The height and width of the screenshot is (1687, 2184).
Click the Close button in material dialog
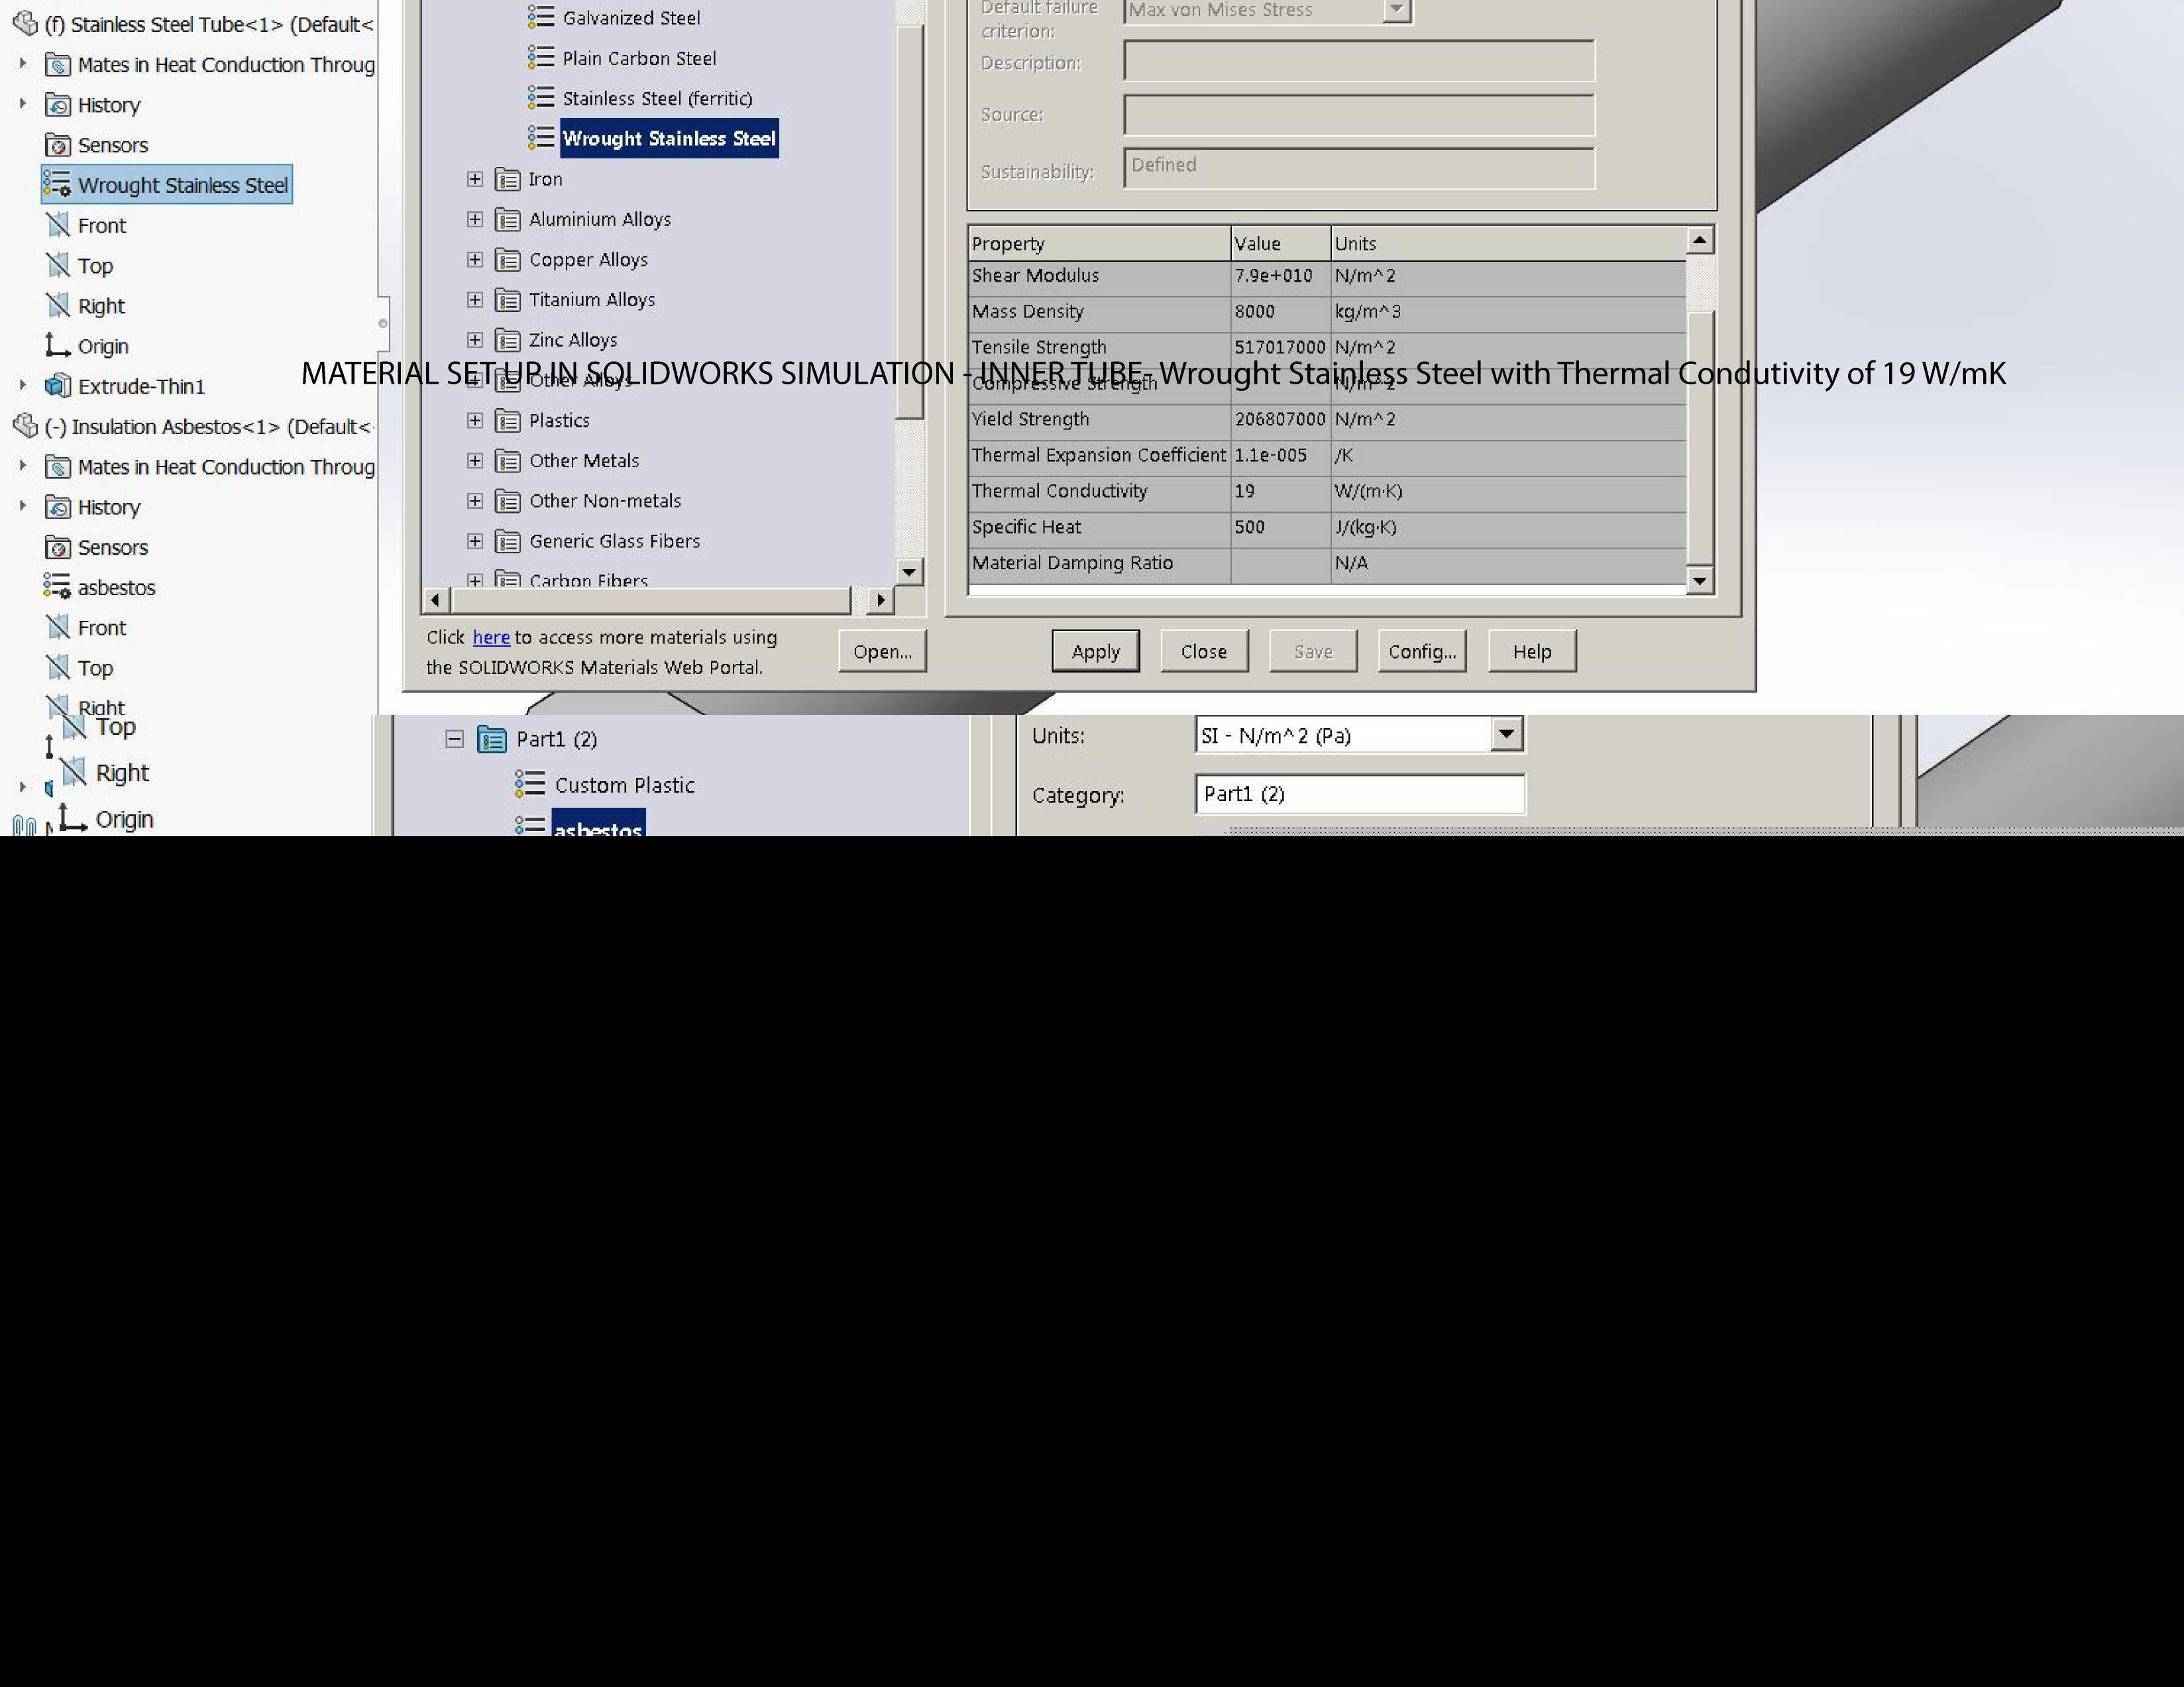[1204, 651]
